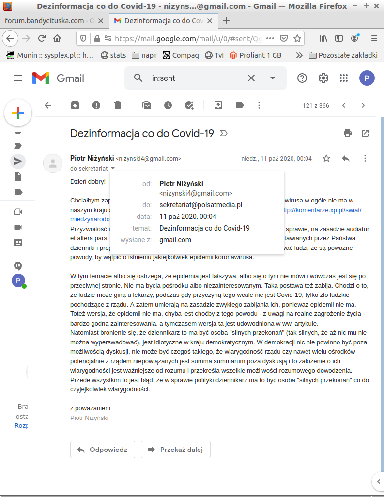Focus the in:sent search field
Screen dimensions: 384x497
coord(197,78)
